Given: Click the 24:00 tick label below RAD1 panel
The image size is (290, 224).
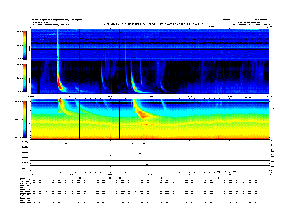Looking at the screenshot, I should (269, 96).
